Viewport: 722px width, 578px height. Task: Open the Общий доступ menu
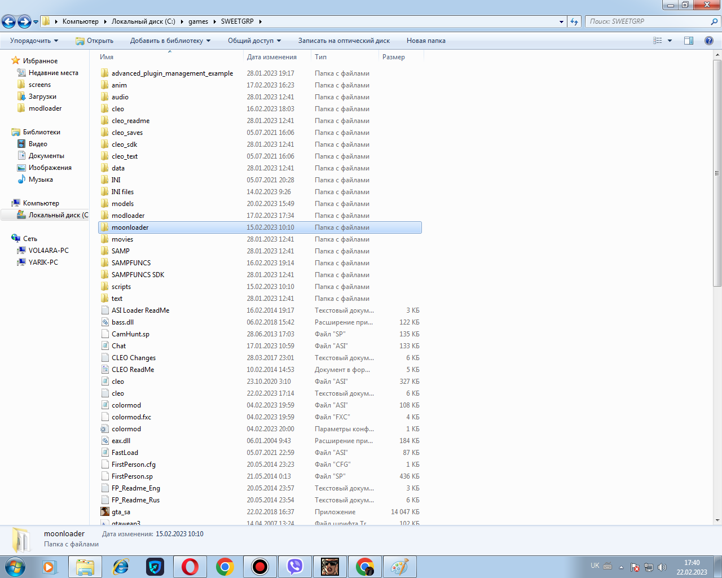click(254, 41)
